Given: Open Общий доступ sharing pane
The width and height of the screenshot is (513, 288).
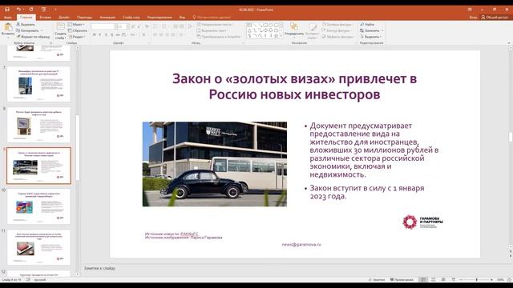Looking at the screenshot, I should 495,18.
